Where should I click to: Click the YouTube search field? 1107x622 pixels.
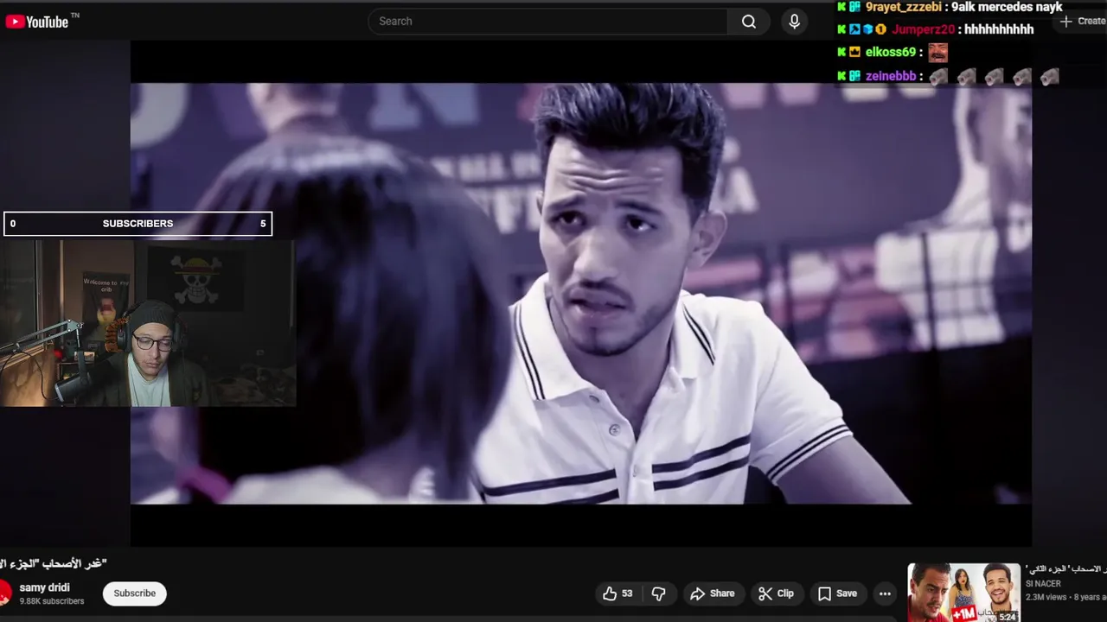tap(547, 22)
